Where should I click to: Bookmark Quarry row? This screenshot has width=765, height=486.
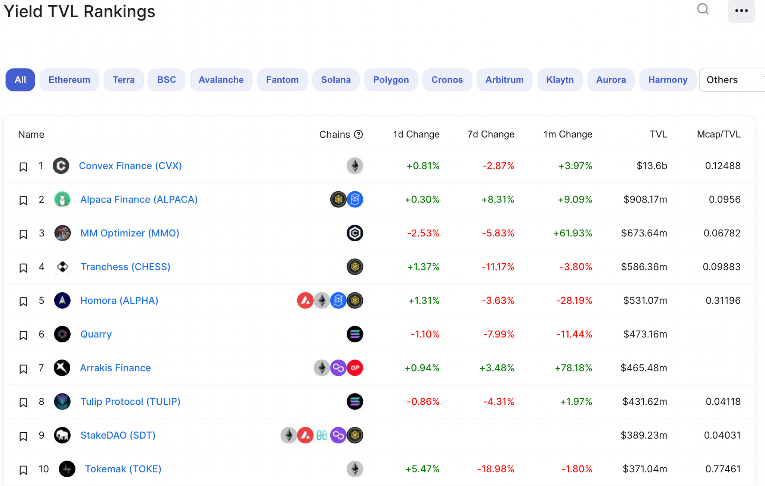click(23, 335)
